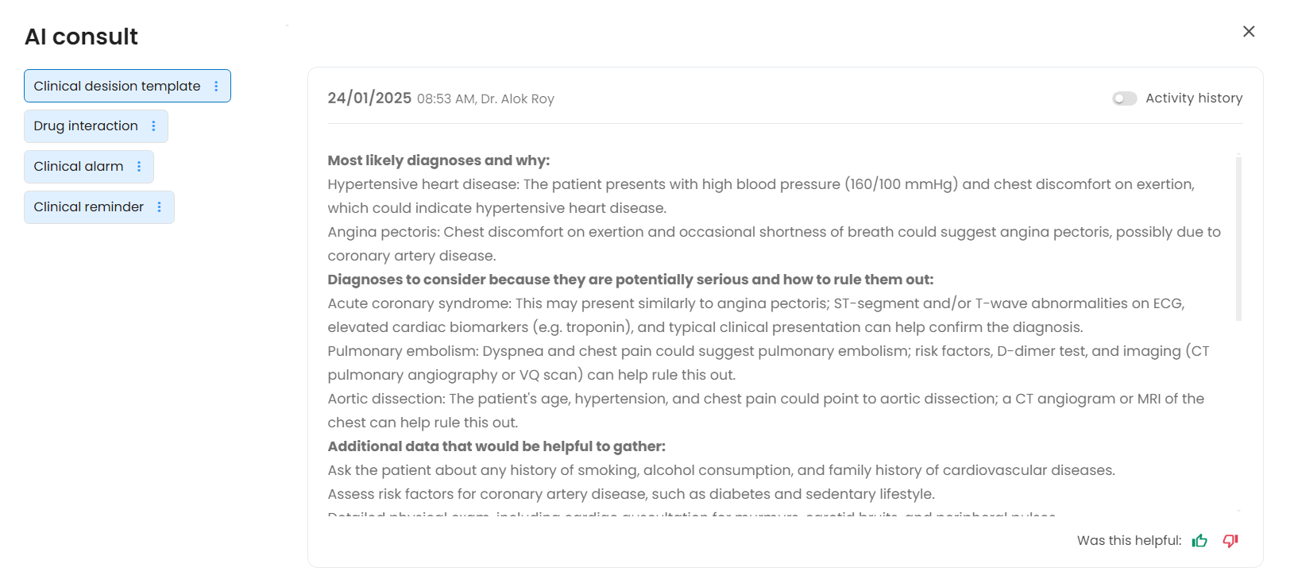Select the Clinical desision template tab

point(117,87)
